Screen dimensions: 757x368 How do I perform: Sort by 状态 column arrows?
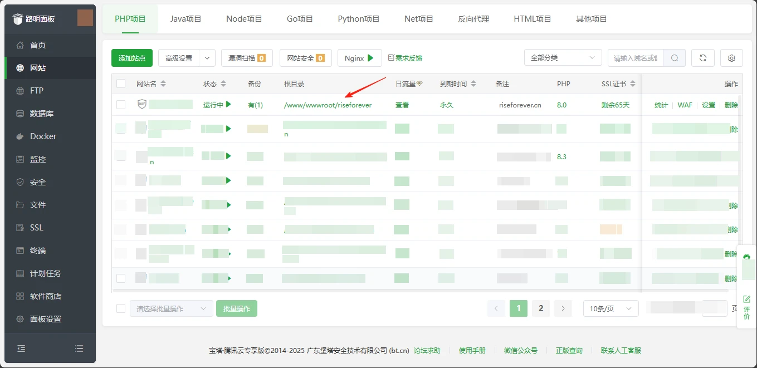click(x=223, y=84)
